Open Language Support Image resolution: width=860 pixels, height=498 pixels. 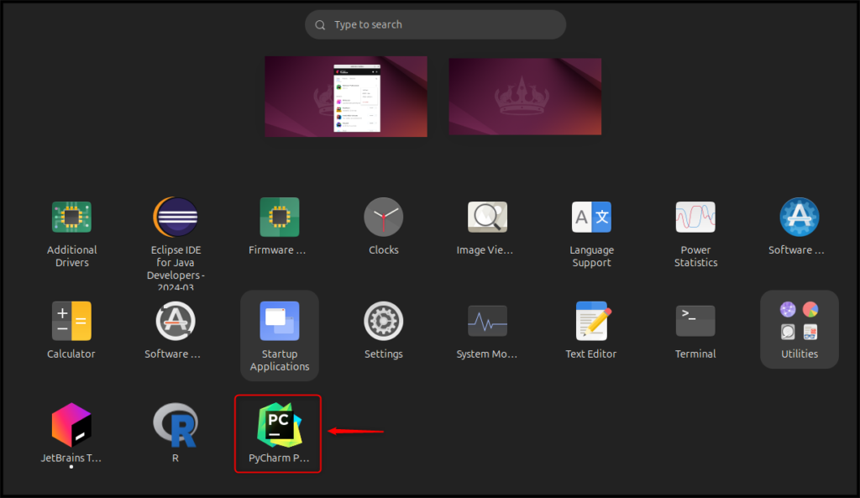(x=591, y=217)
